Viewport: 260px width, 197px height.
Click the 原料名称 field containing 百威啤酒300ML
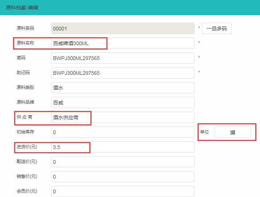(123, 43)
